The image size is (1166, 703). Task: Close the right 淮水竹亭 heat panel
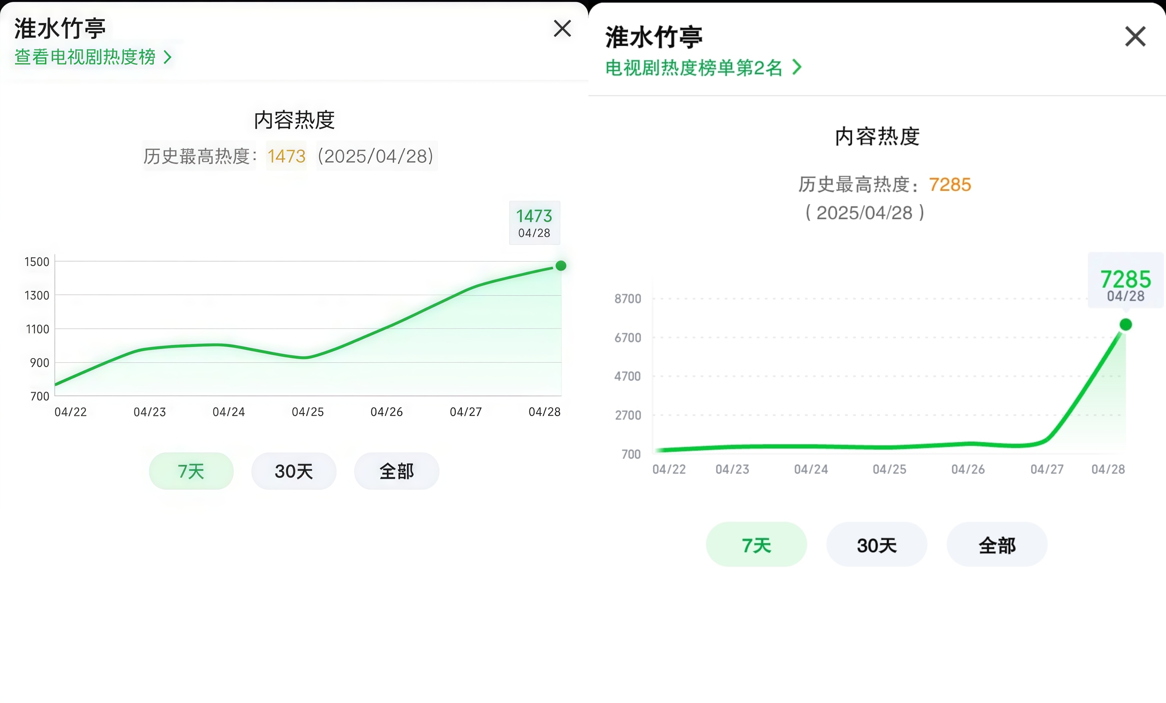(x=1135, y=36)
